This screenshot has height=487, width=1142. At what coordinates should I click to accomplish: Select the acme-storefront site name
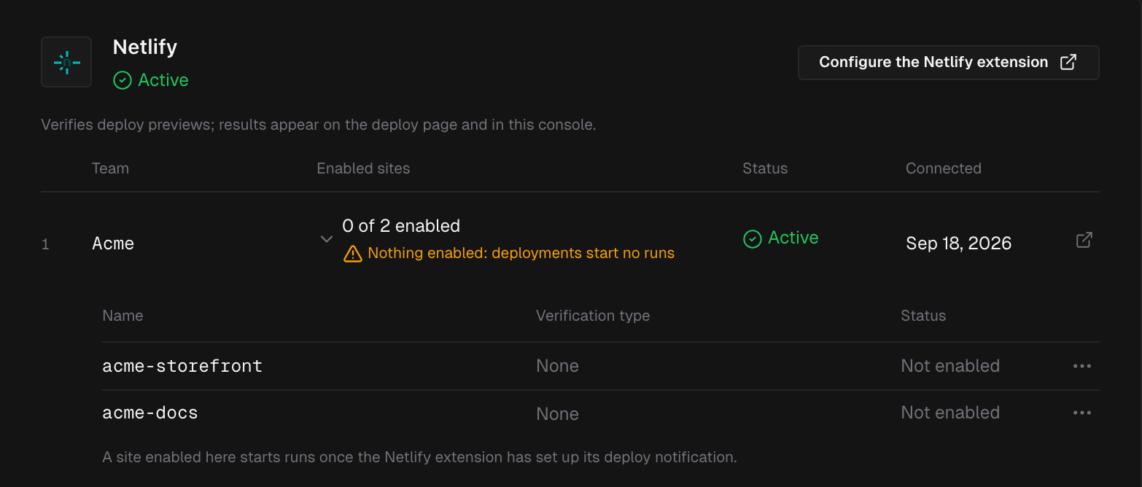tap(182, 366)
